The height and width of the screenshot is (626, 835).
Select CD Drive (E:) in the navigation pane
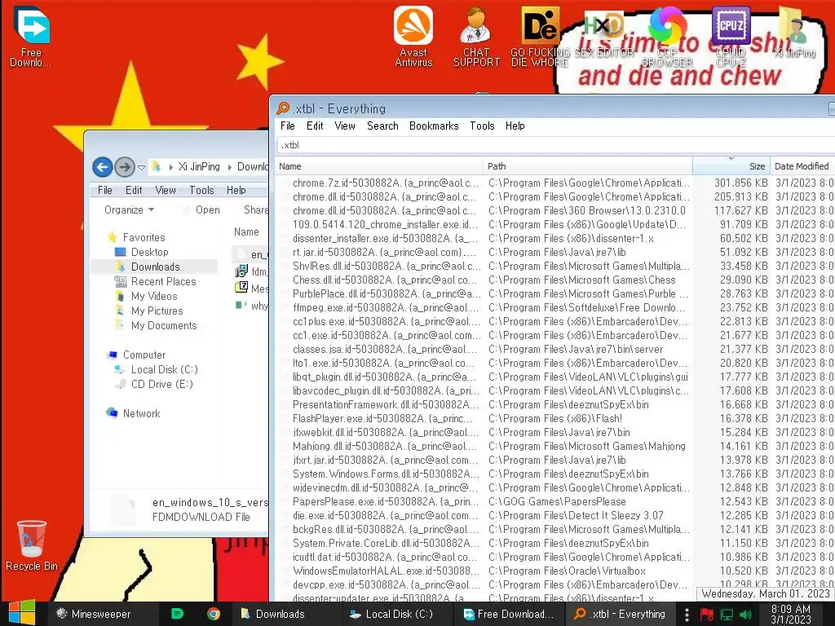pos(162,384)
